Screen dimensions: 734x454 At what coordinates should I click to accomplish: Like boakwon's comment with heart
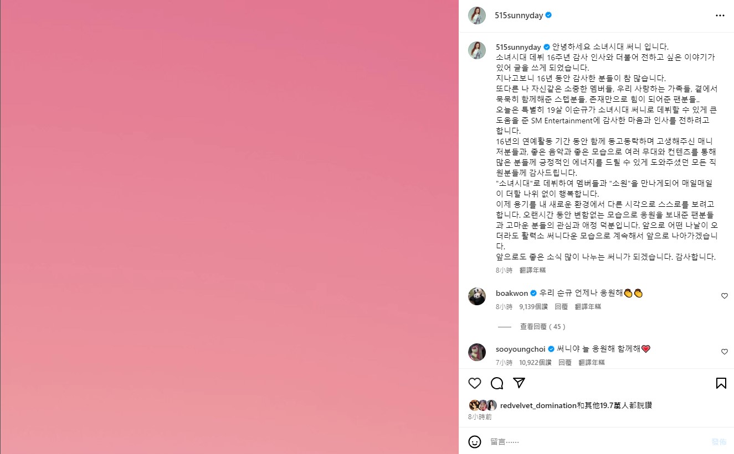(x=724, y=296)
